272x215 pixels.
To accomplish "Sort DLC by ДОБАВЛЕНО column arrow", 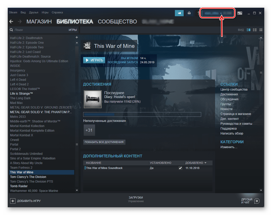I will 205,163.
